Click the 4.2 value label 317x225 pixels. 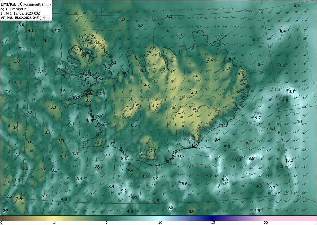point(122,19)
